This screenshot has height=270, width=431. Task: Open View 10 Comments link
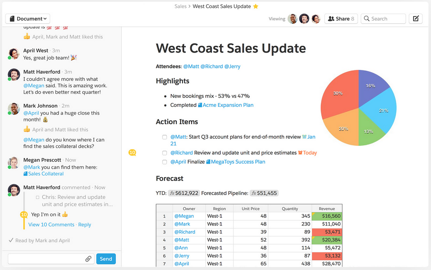point(51,225)
